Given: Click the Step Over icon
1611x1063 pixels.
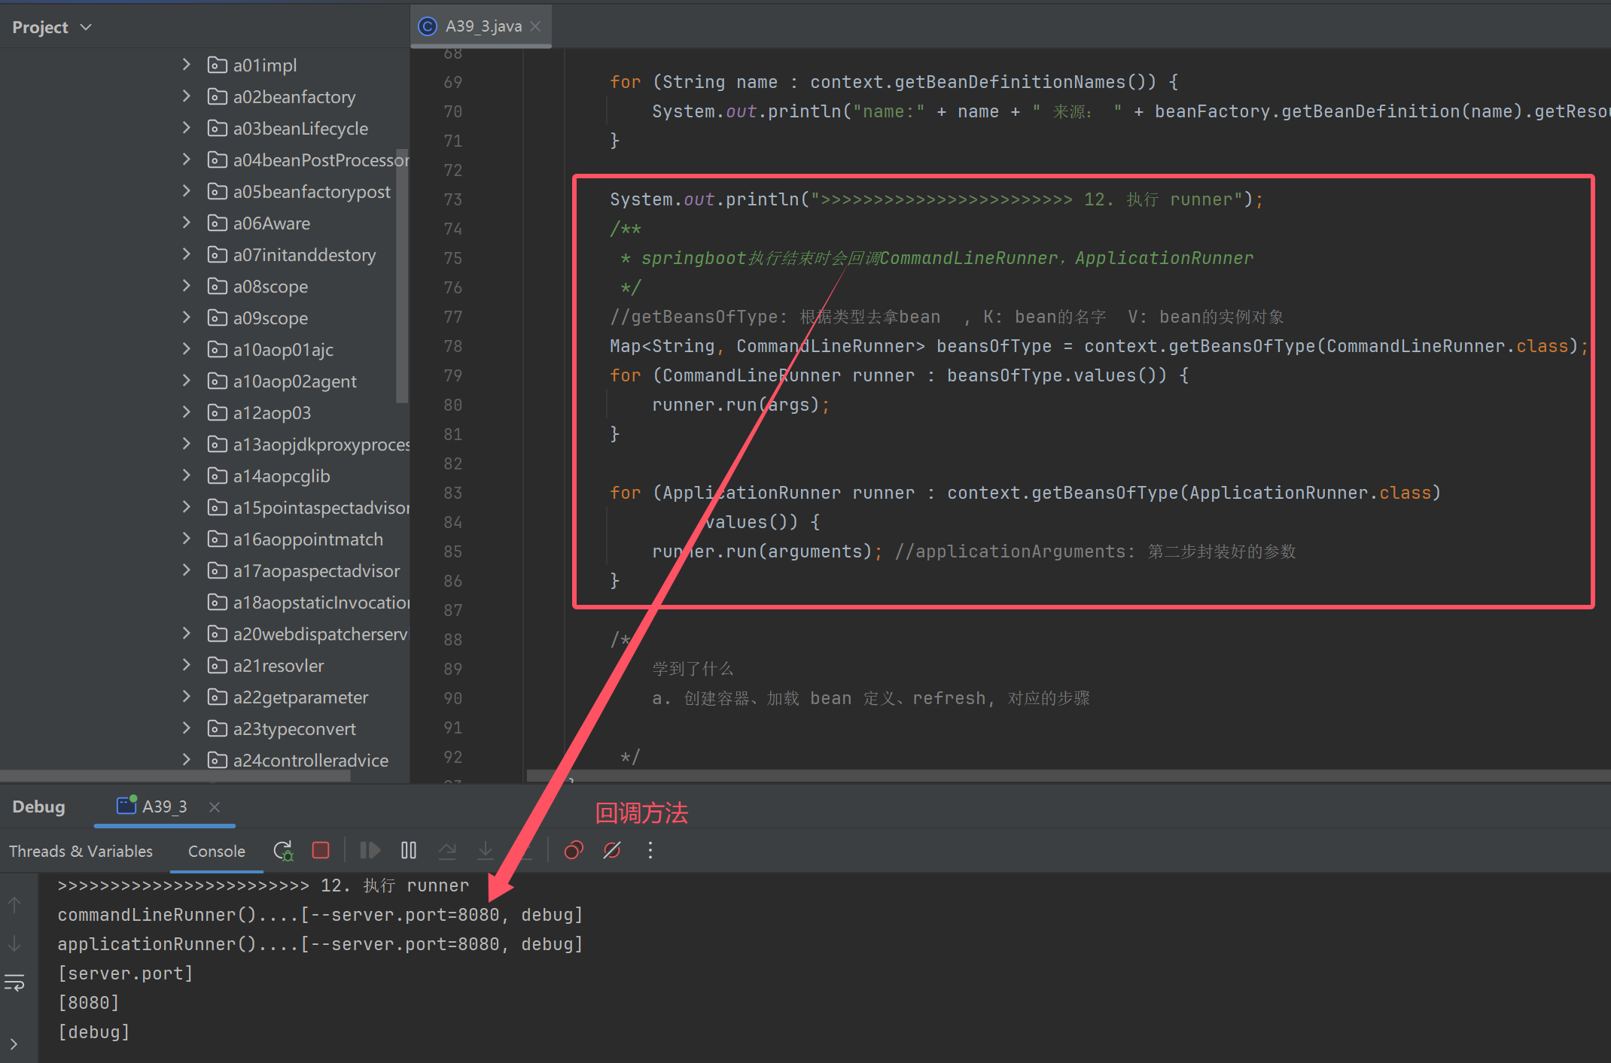Looking at the screenshot, I should coord(447,850).
